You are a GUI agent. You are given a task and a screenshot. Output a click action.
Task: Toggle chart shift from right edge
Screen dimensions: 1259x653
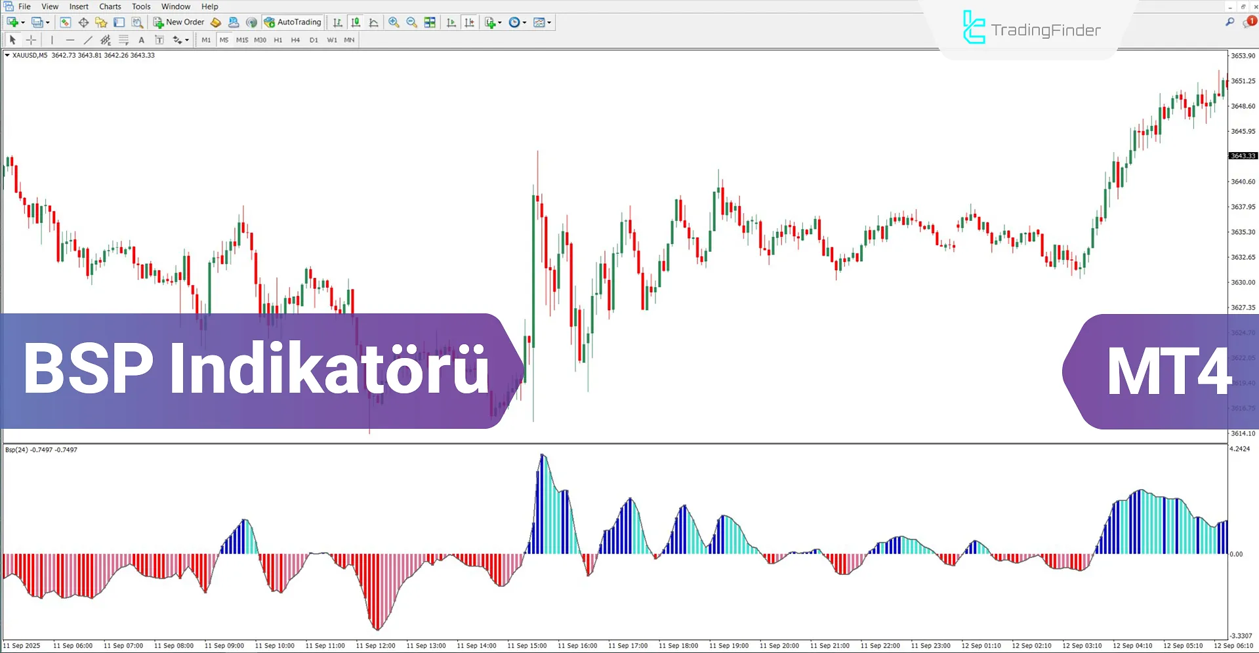[470, 22]
